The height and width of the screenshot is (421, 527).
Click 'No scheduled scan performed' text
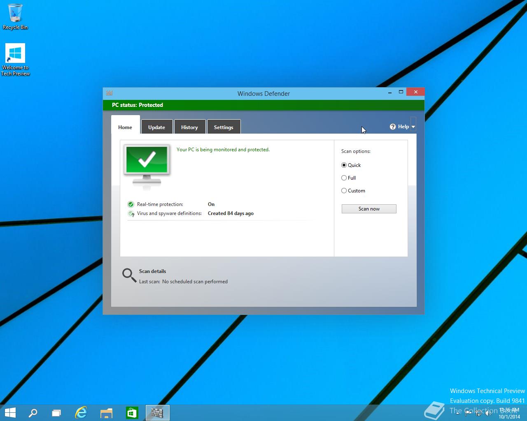click(x=195, y=282)
